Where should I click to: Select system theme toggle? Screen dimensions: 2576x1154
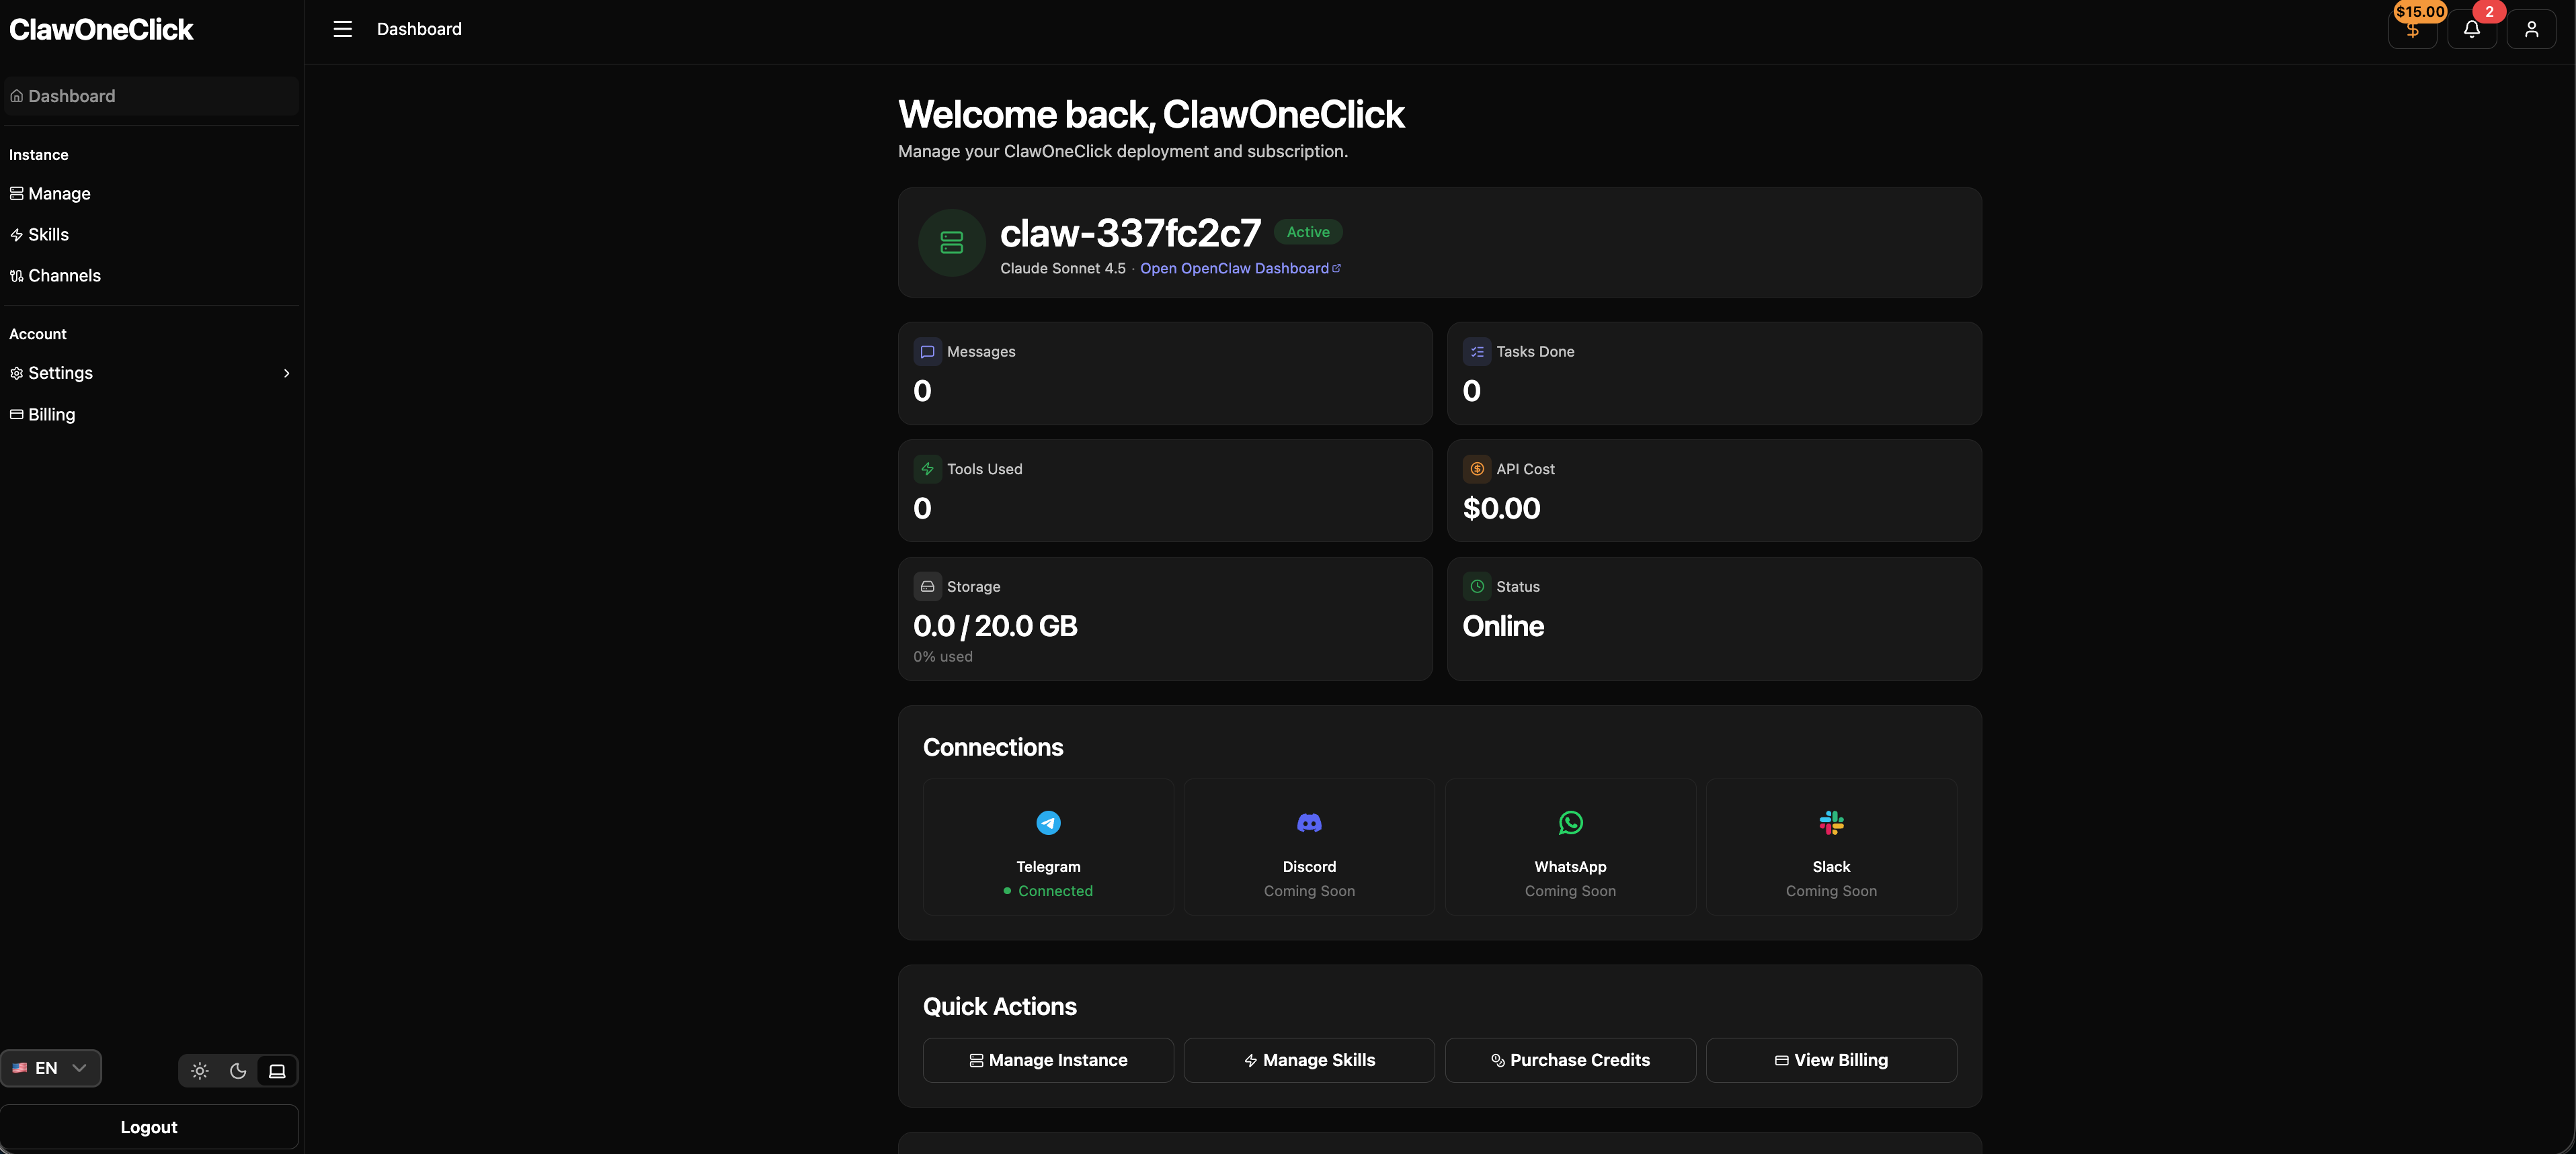pos(277,1070)
